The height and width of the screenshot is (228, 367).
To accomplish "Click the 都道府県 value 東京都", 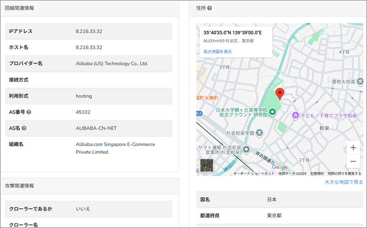I will click(274, 216).
